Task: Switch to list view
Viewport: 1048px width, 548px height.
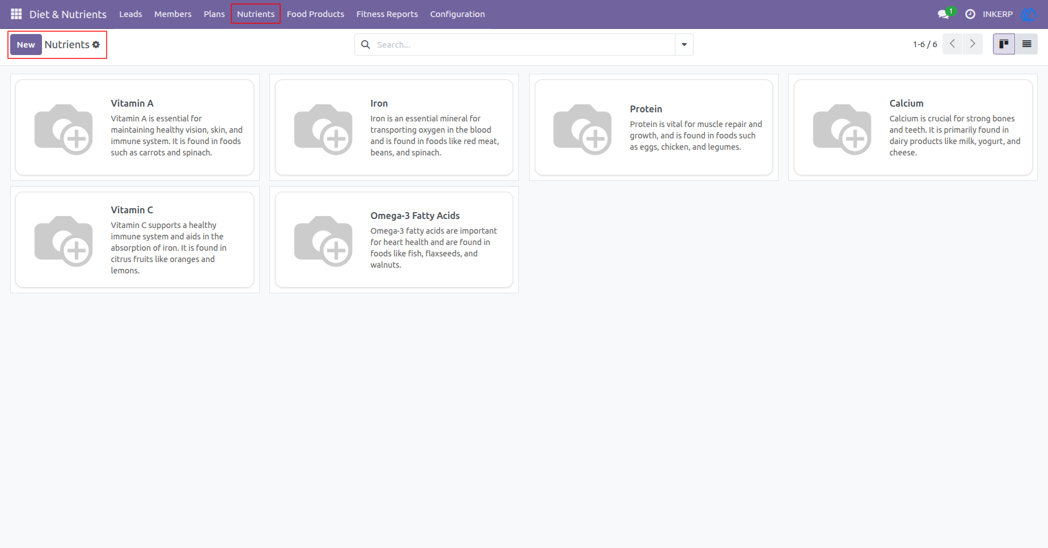Action: coord(1026,44)
